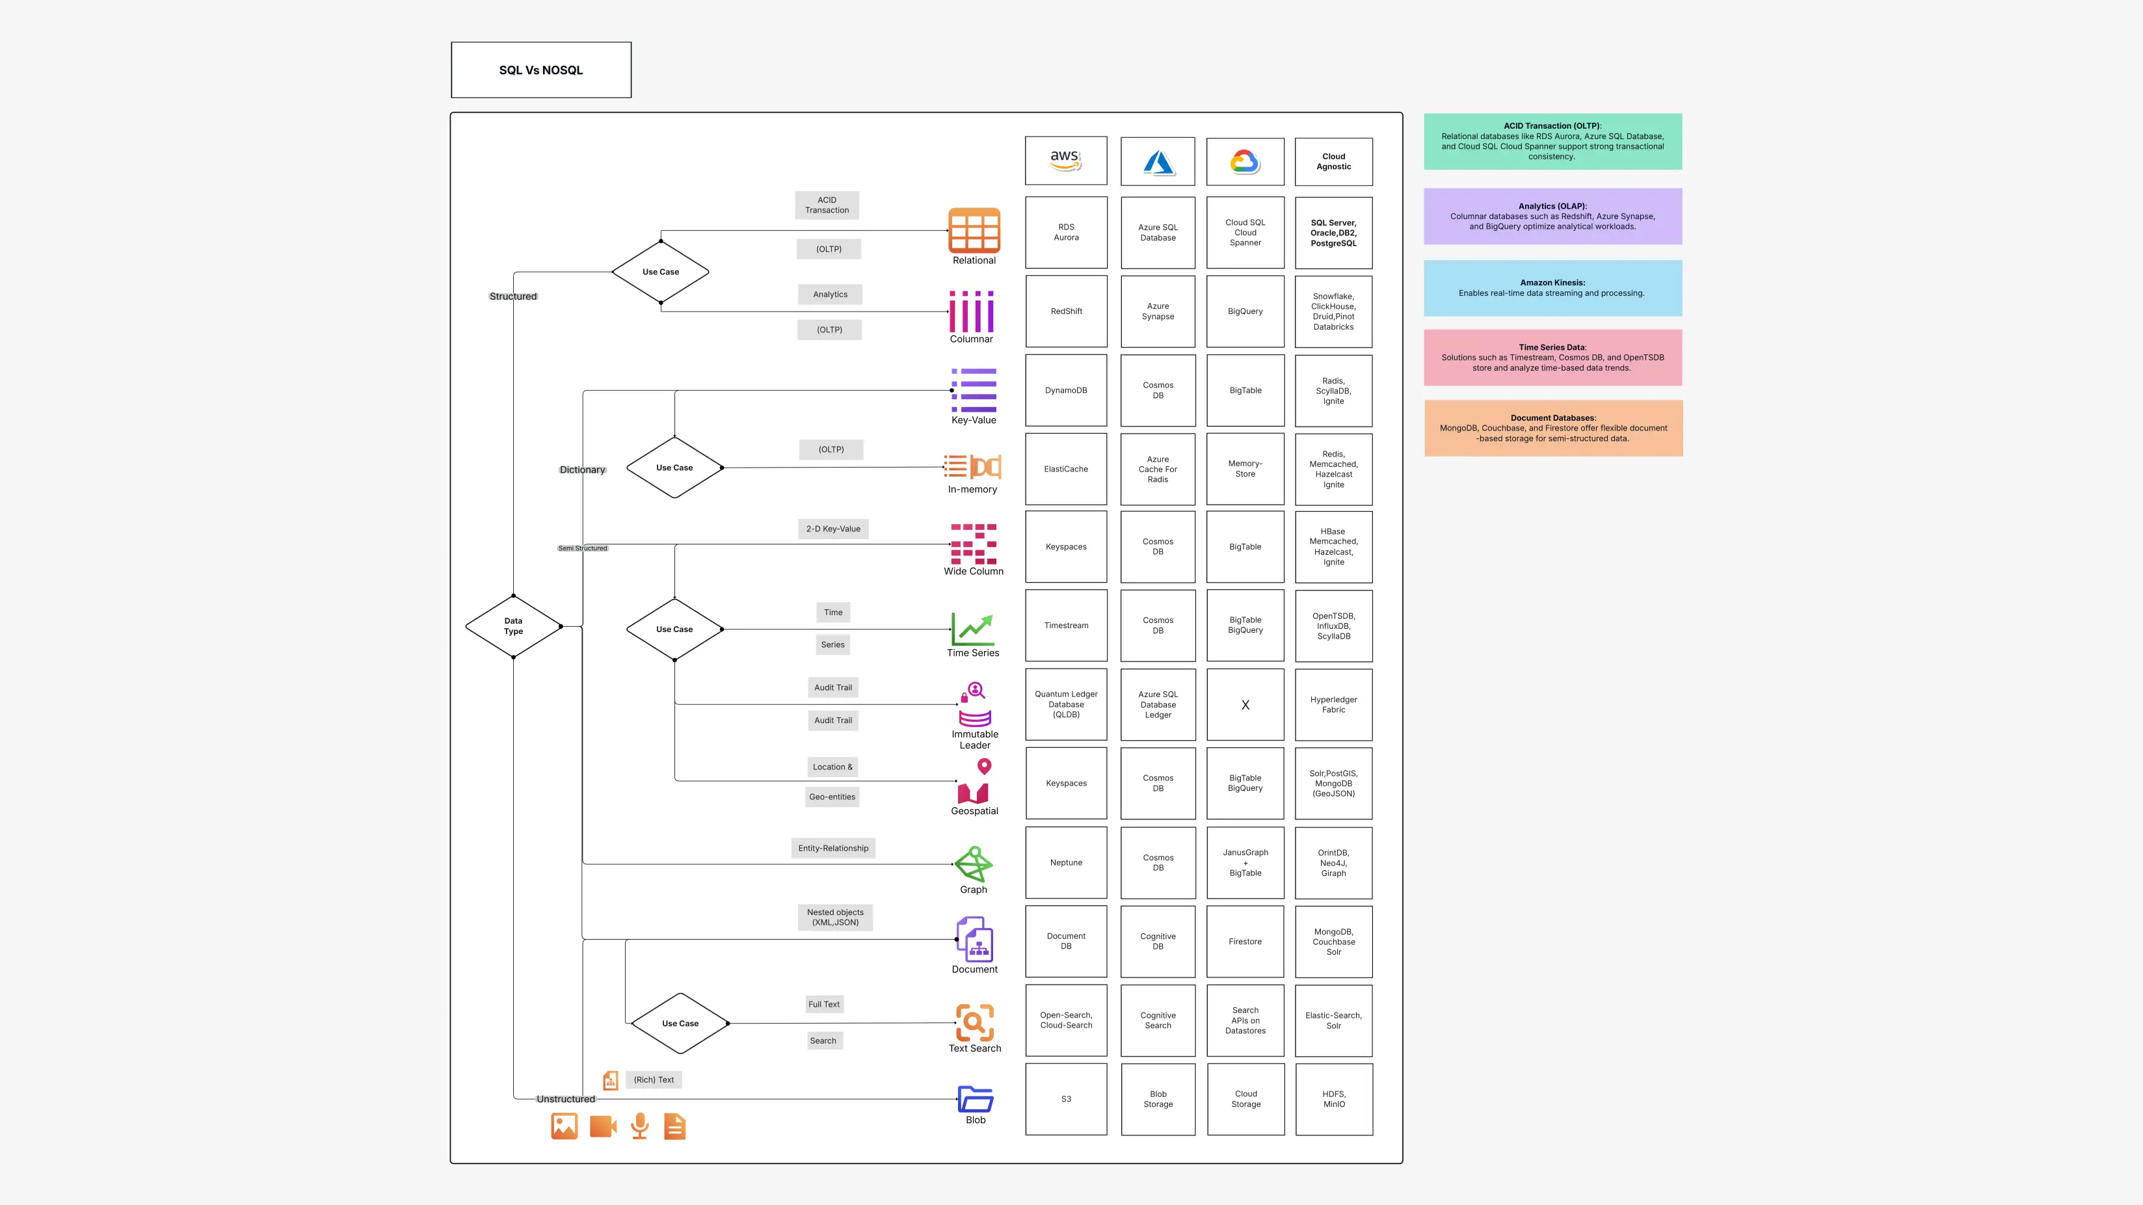
Task: Click the Text Search magnifier icon
Action: [x=974, y=1024]
